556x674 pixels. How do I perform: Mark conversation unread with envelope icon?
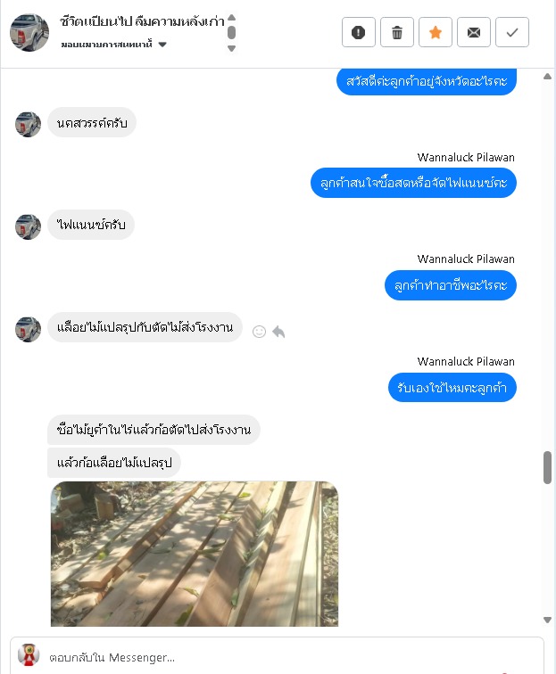tap(473, 32)
